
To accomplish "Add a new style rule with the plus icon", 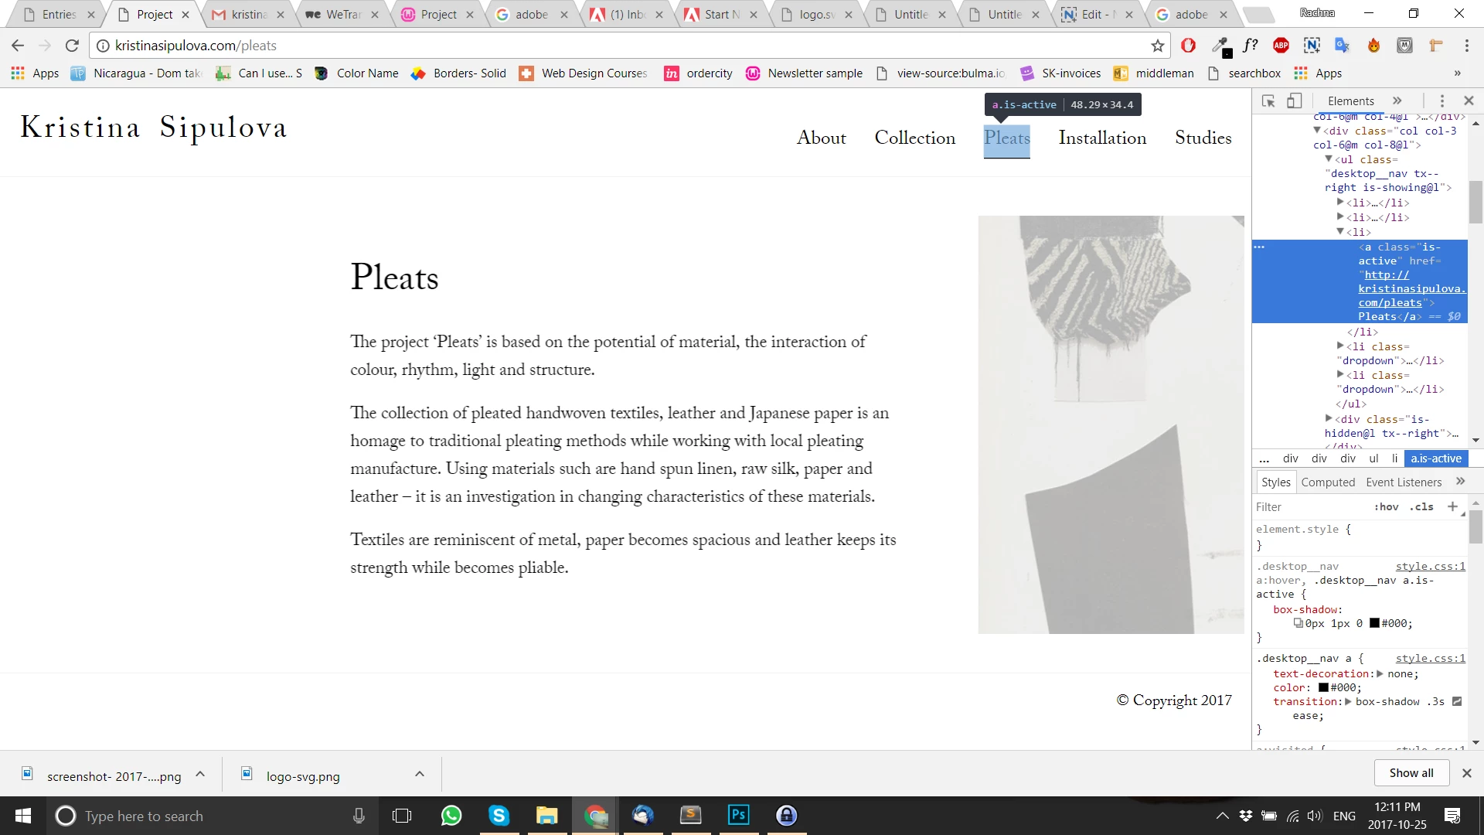I will pyautogui.click(x=1452, y=506).
